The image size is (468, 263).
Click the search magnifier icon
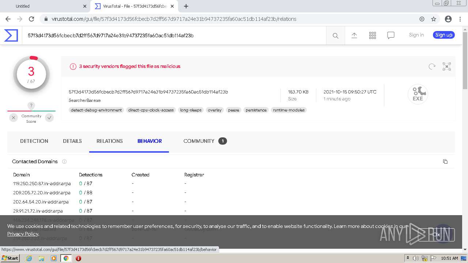(335, 35)
